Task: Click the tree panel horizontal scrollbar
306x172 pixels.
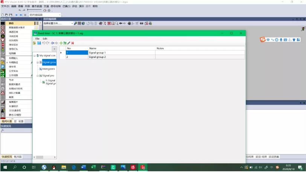Action: (44, 157)
